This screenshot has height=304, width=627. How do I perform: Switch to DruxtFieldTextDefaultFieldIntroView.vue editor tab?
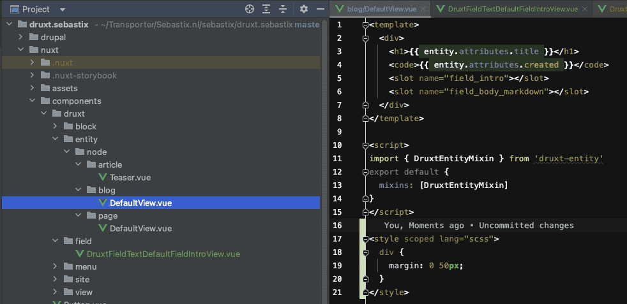(x=513, y=9)
